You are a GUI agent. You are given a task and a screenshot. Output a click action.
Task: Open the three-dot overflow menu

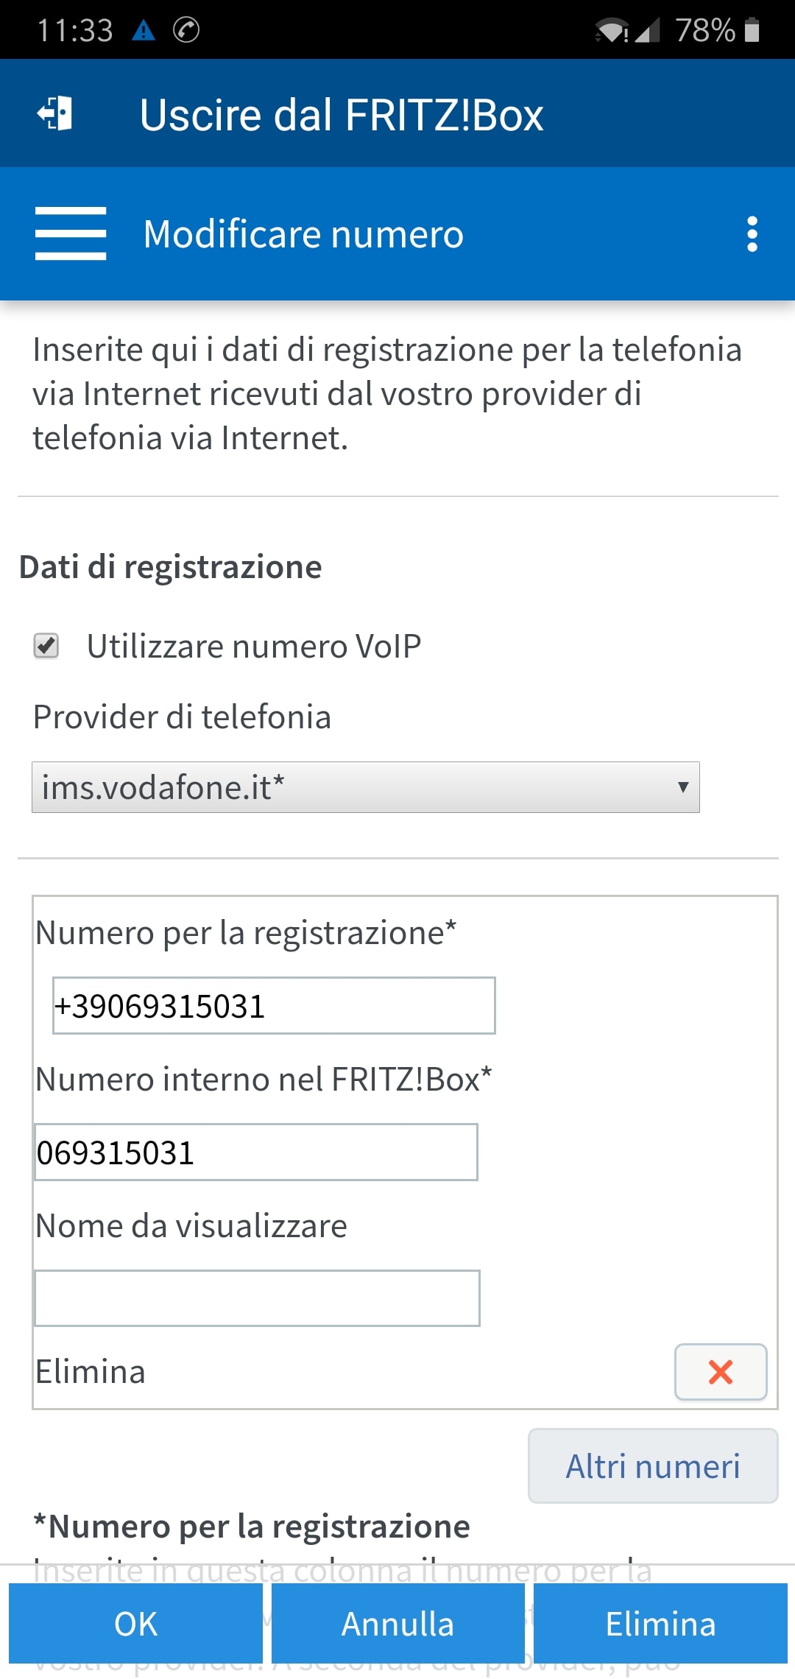click(x=752, y=234)
